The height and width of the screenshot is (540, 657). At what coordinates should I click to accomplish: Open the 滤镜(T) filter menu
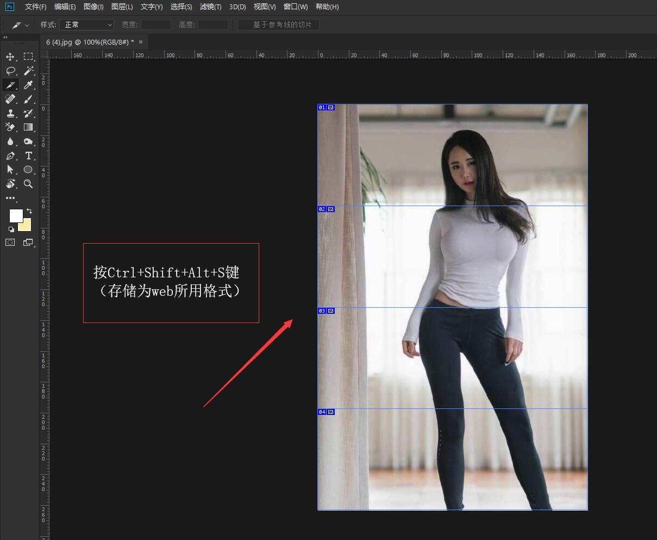click(x=210, y=7)
